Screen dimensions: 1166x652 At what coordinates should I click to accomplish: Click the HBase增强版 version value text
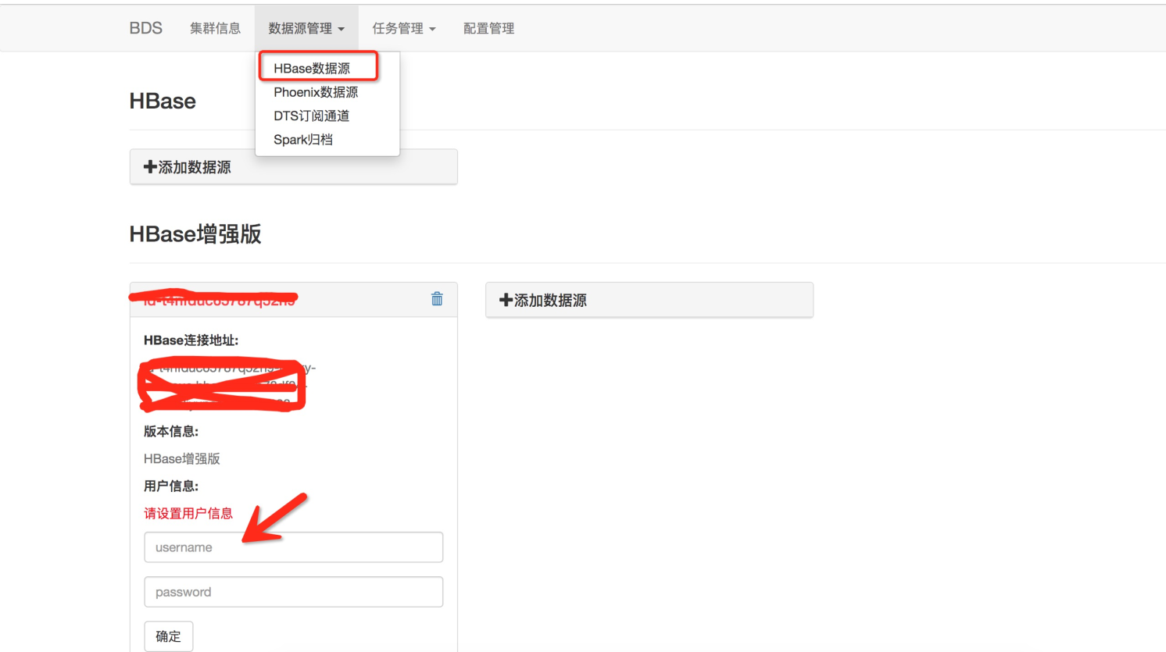(182, 458)
